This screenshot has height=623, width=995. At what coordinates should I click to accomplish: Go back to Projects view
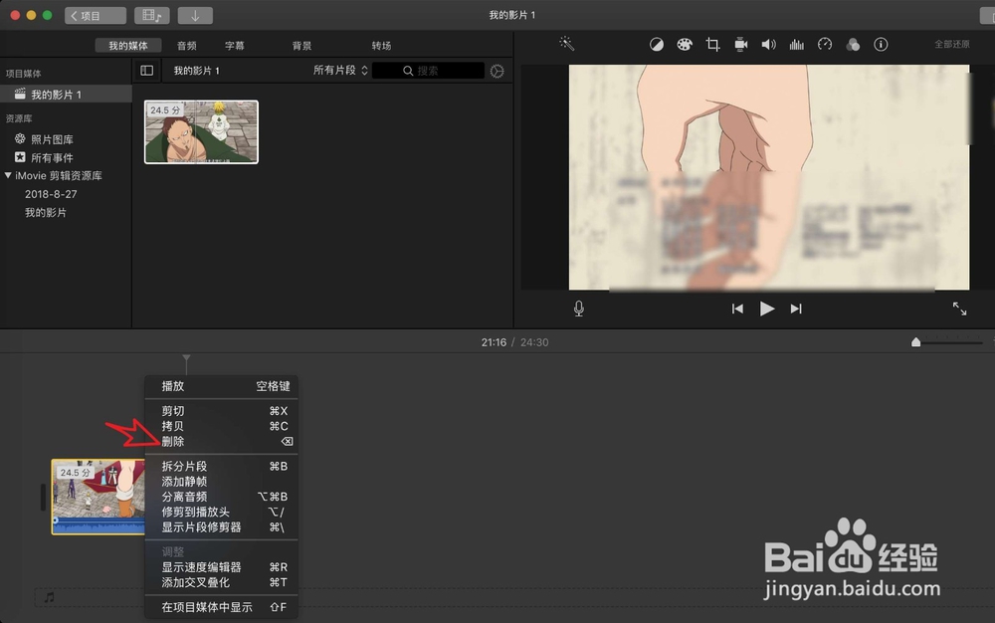pyautogui.click(x=96, y=15)
